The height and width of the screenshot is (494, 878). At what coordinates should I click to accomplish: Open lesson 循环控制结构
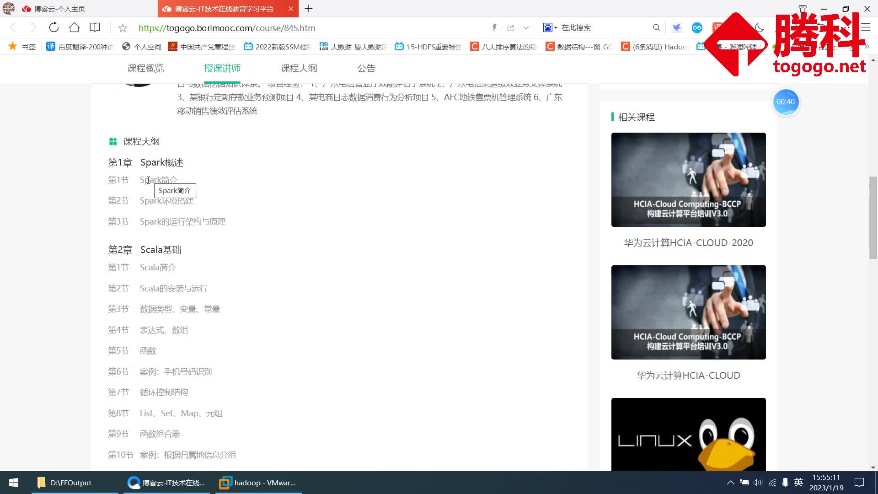[x=164, y=392]
